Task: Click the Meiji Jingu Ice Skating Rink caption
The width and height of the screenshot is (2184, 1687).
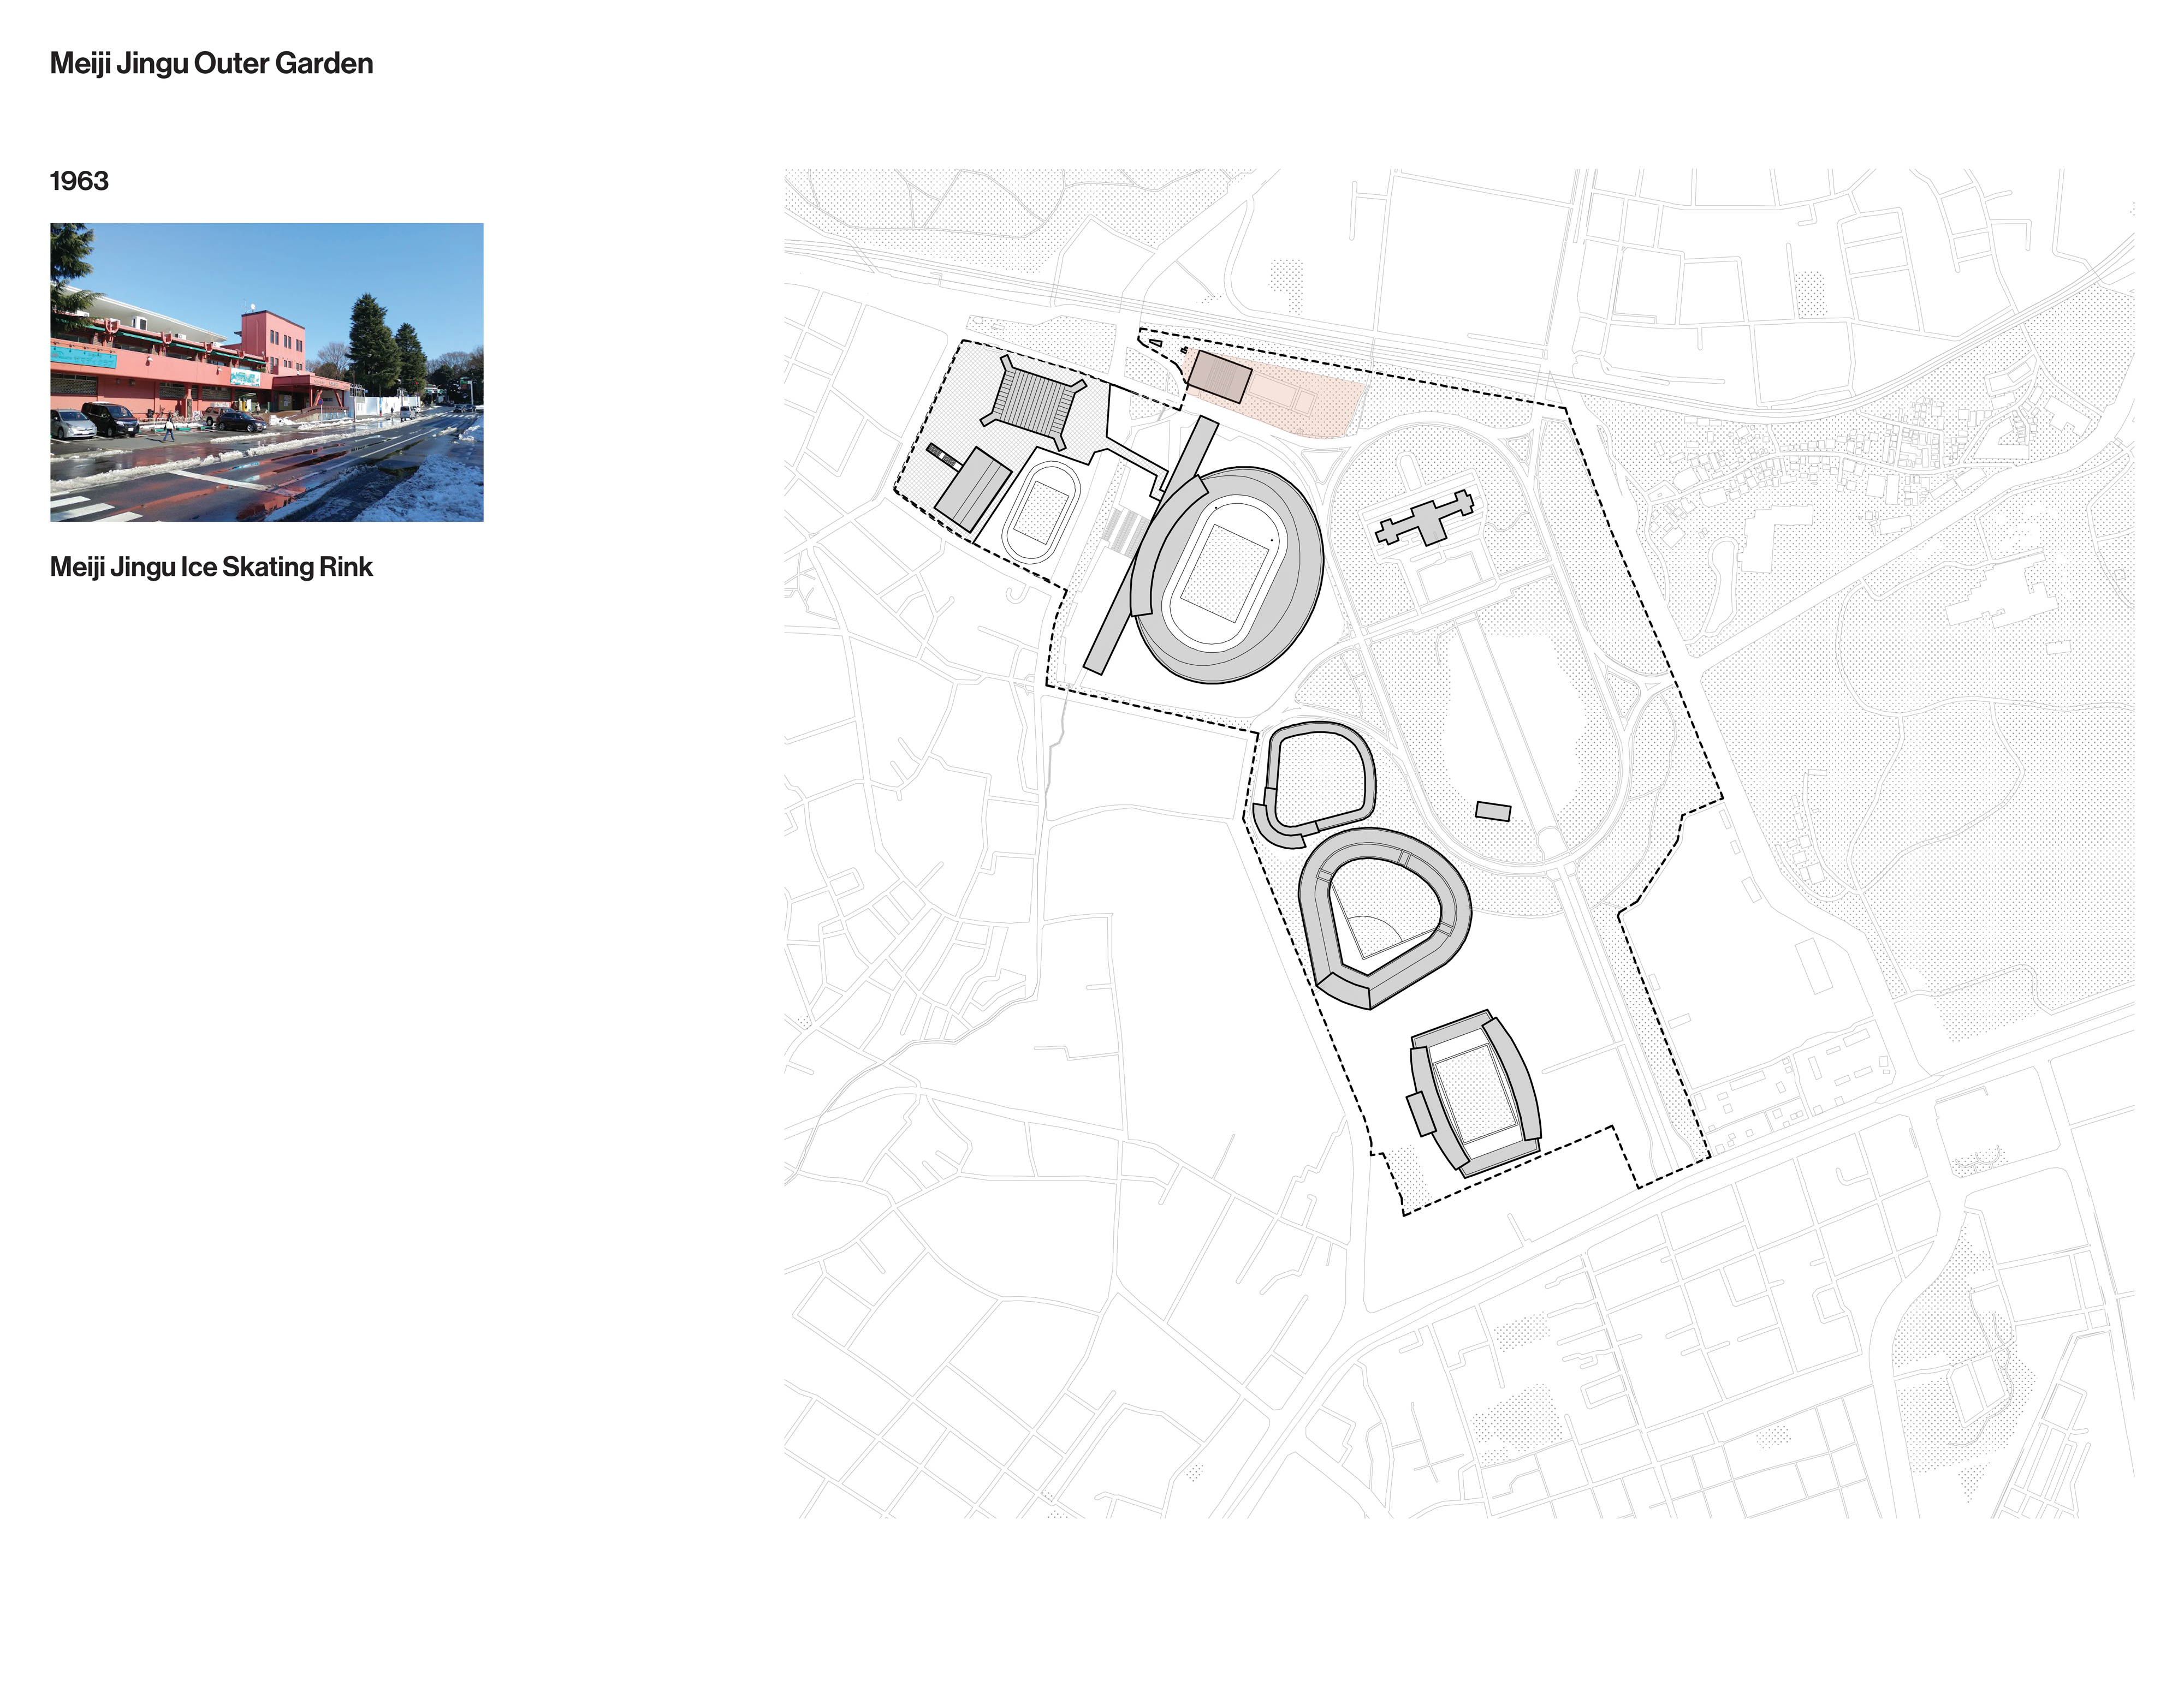Action: (x=211, y=567)
